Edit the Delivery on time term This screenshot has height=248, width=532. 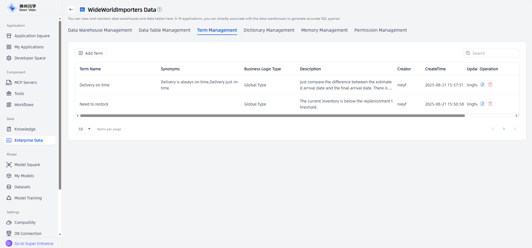[x=482, y=85]
